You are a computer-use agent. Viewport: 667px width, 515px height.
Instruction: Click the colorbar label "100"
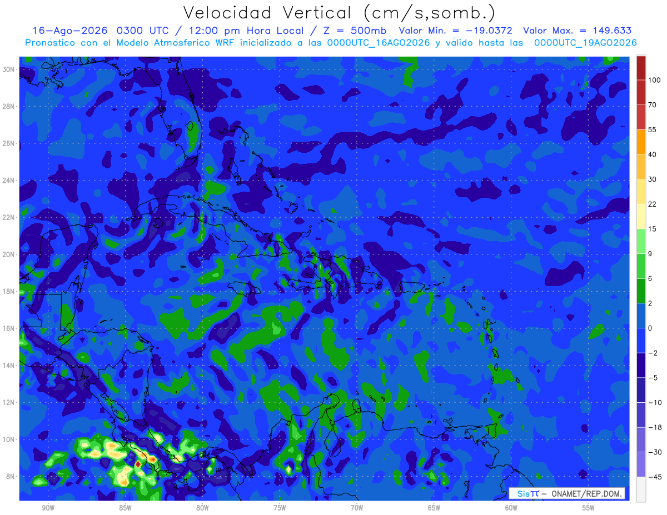pos(655,80)
